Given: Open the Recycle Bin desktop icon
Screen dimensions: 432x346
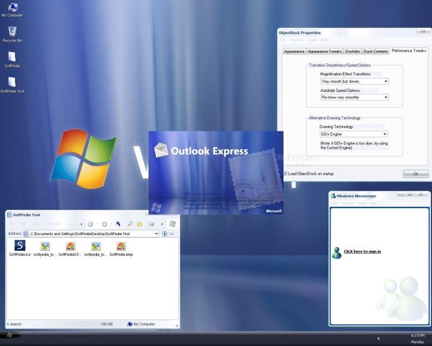Looking at the screenshot, I should [12, 35].
